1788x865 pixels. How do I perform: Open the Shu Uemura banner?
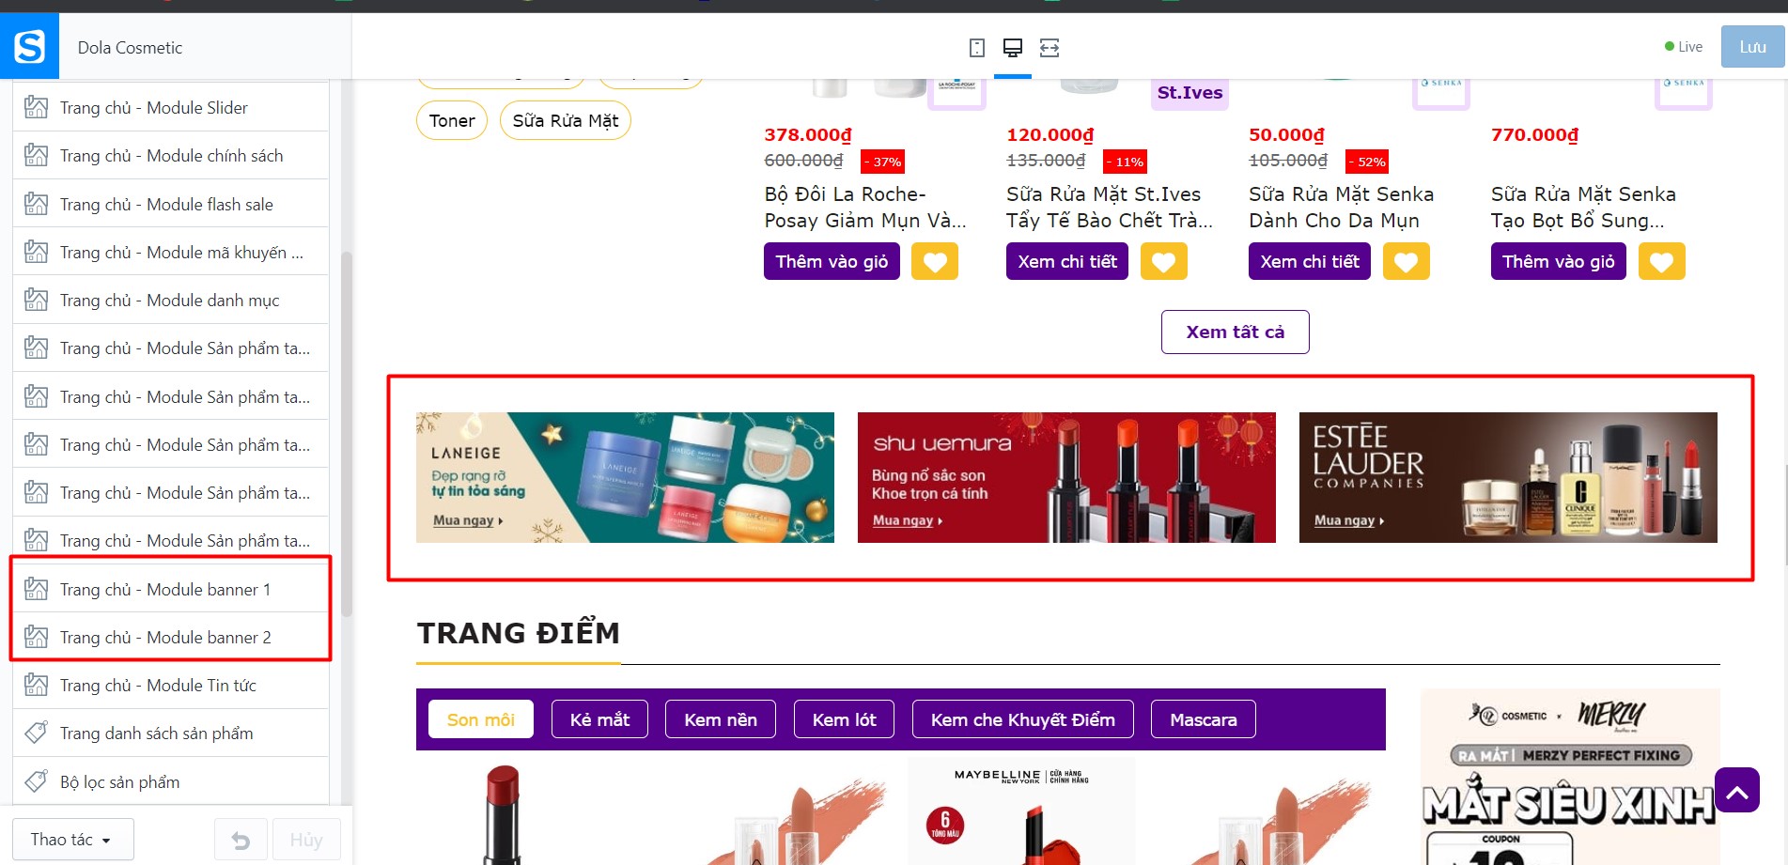tap(1066, 477)
